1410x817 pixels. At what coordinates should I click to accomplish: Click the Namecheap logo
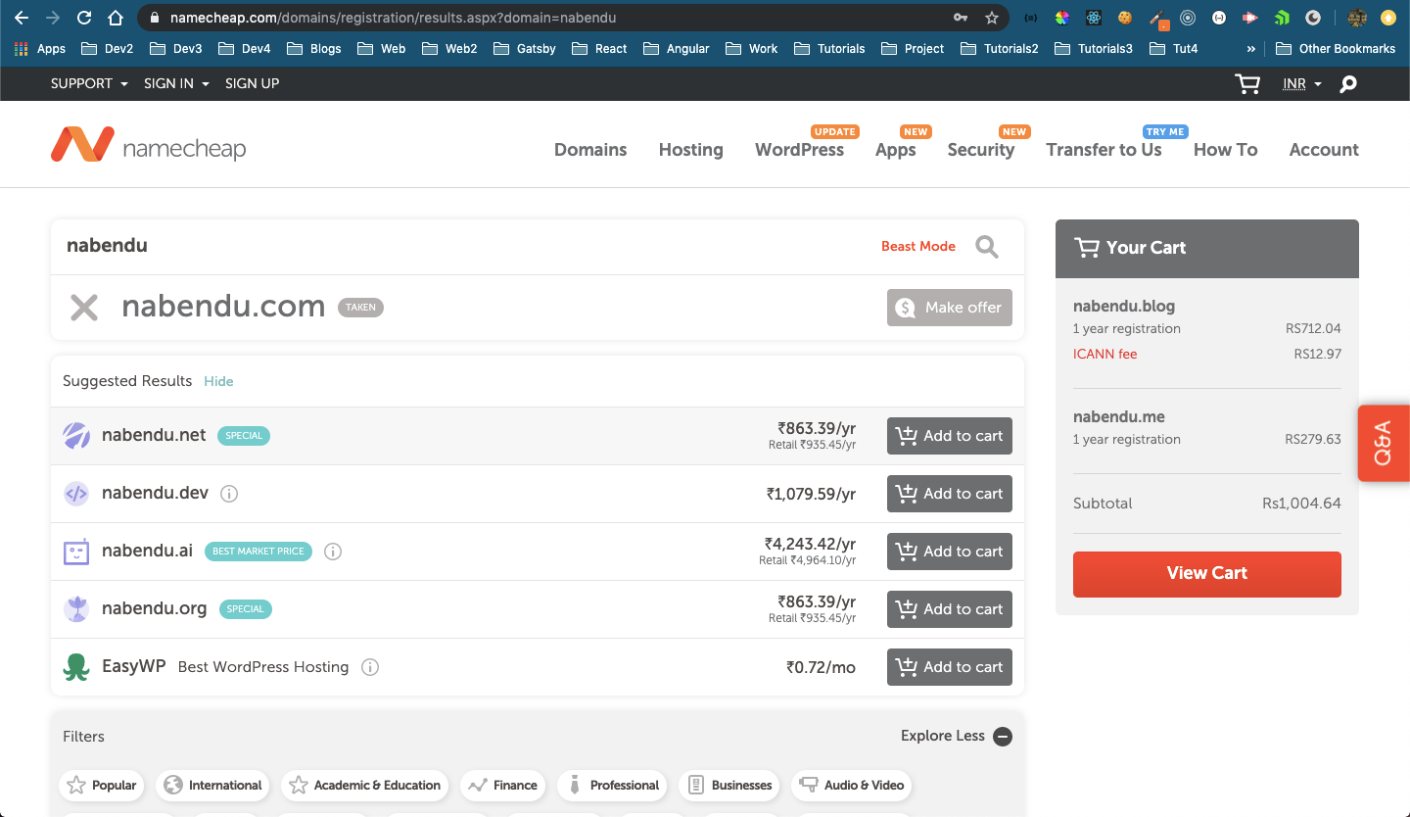point(148,146)
